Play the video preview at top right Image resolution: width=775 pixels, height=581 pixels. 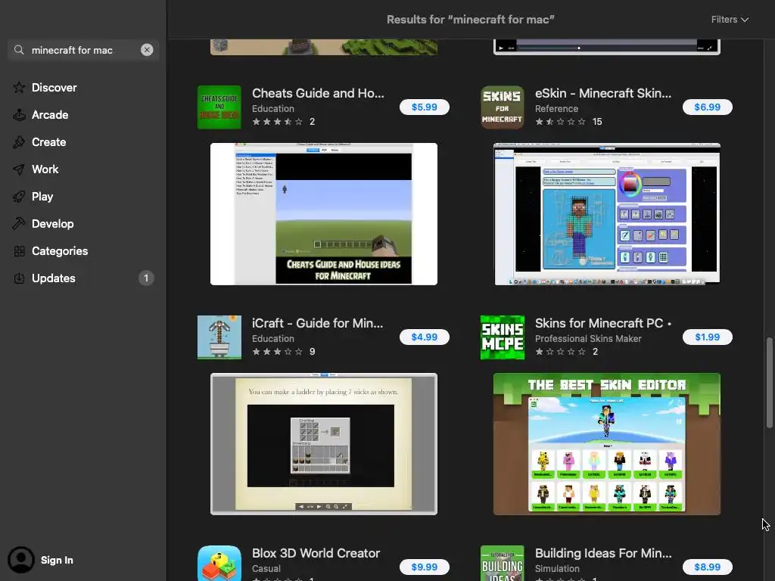501,48
